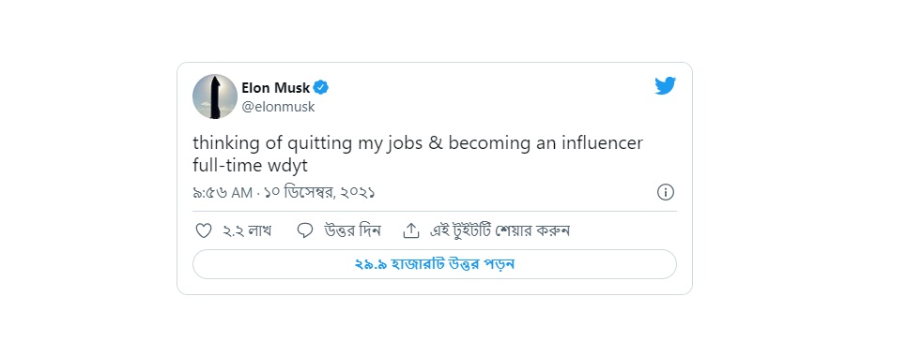Like the tweet with the heart icon
This screenshot has width=923, height=356.
click(x=204, y=230)
